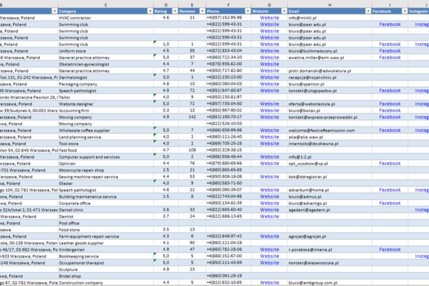The image size is (429, 286).
Task: Open the Reviews column filter dropdown
Action: pos(202,11)
